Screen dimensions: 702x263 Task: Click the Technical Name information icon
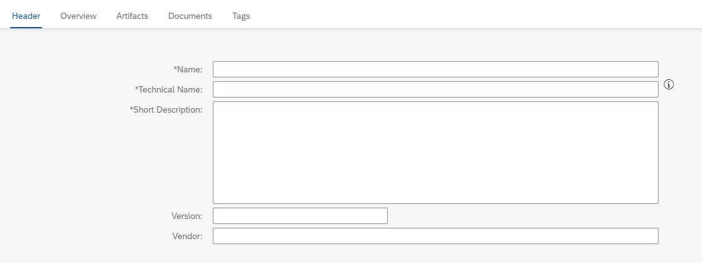669,84
